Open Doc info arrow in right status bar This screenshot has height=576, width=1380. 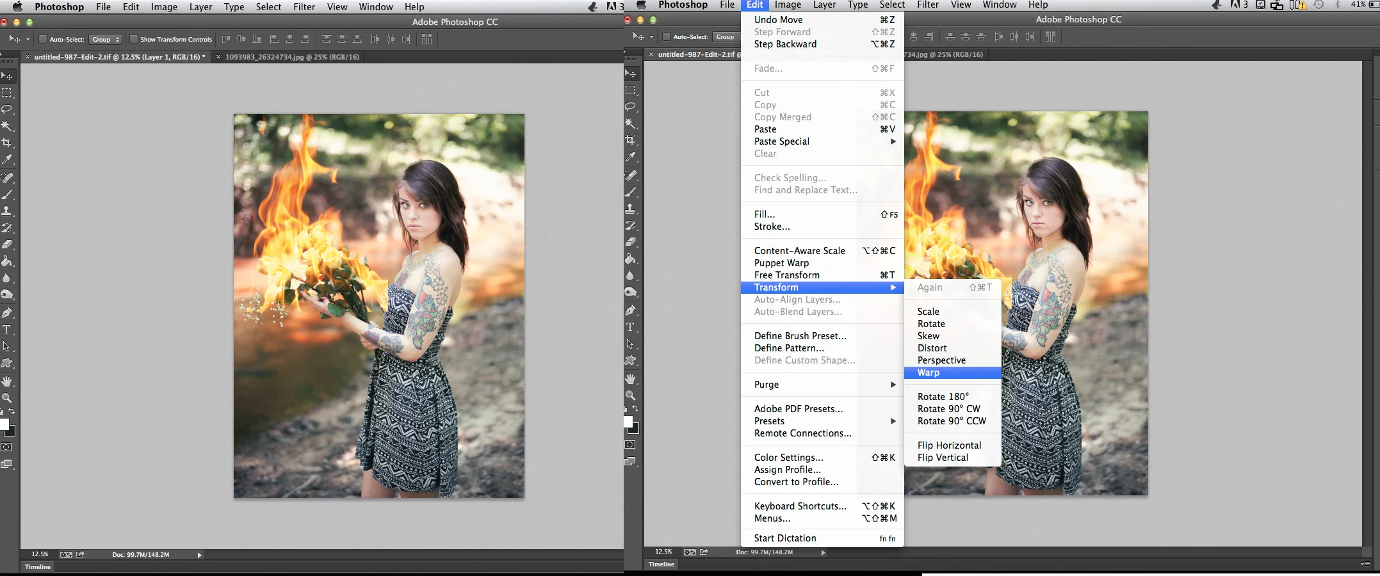point(823,552)
